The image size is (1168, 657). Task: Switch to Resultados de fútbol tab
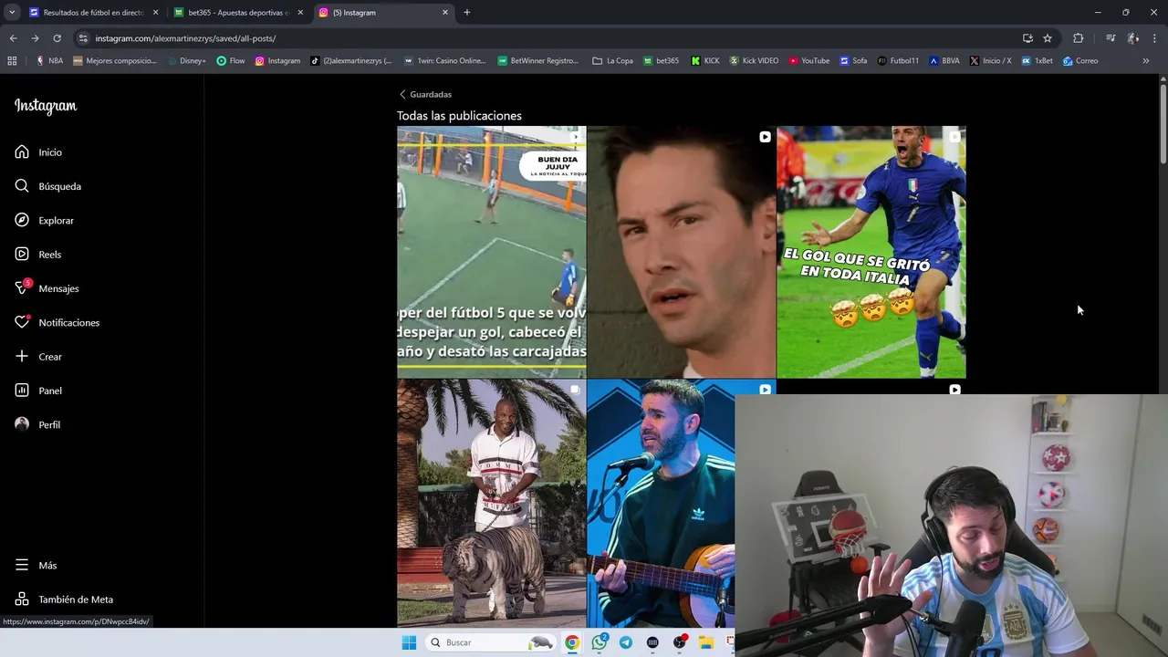93,13
